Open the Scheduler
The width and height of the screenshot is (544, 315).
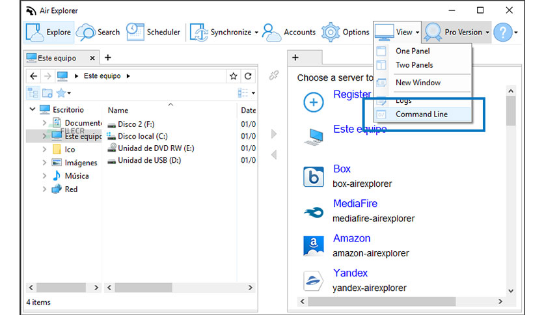[153, 32]
